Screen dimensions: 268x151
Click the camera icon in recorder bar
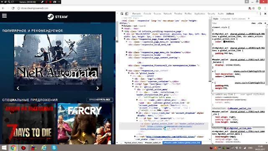click(x=55, y=2)
